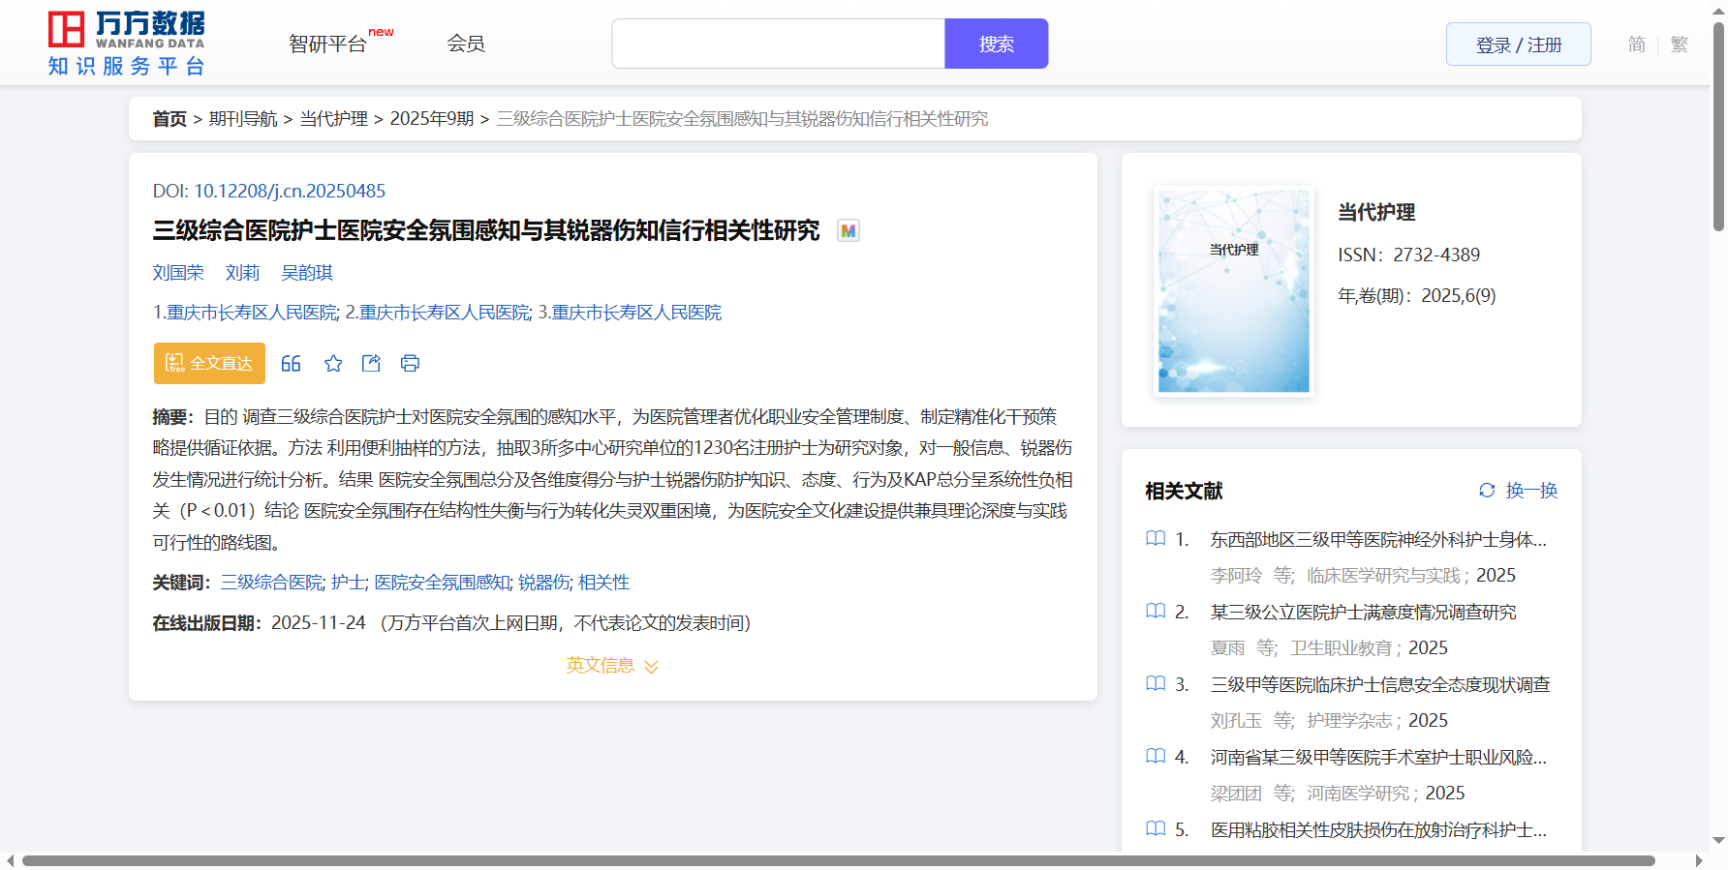Viewport: 1728px width, 870px height.
Task: Click the refresh icon for related literature
Action: coord(1487,491)
